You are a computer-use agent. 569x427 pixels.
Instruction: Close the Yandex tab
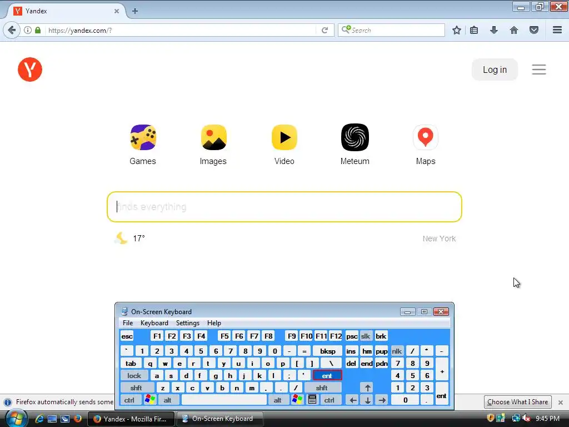tap(117, 11)
